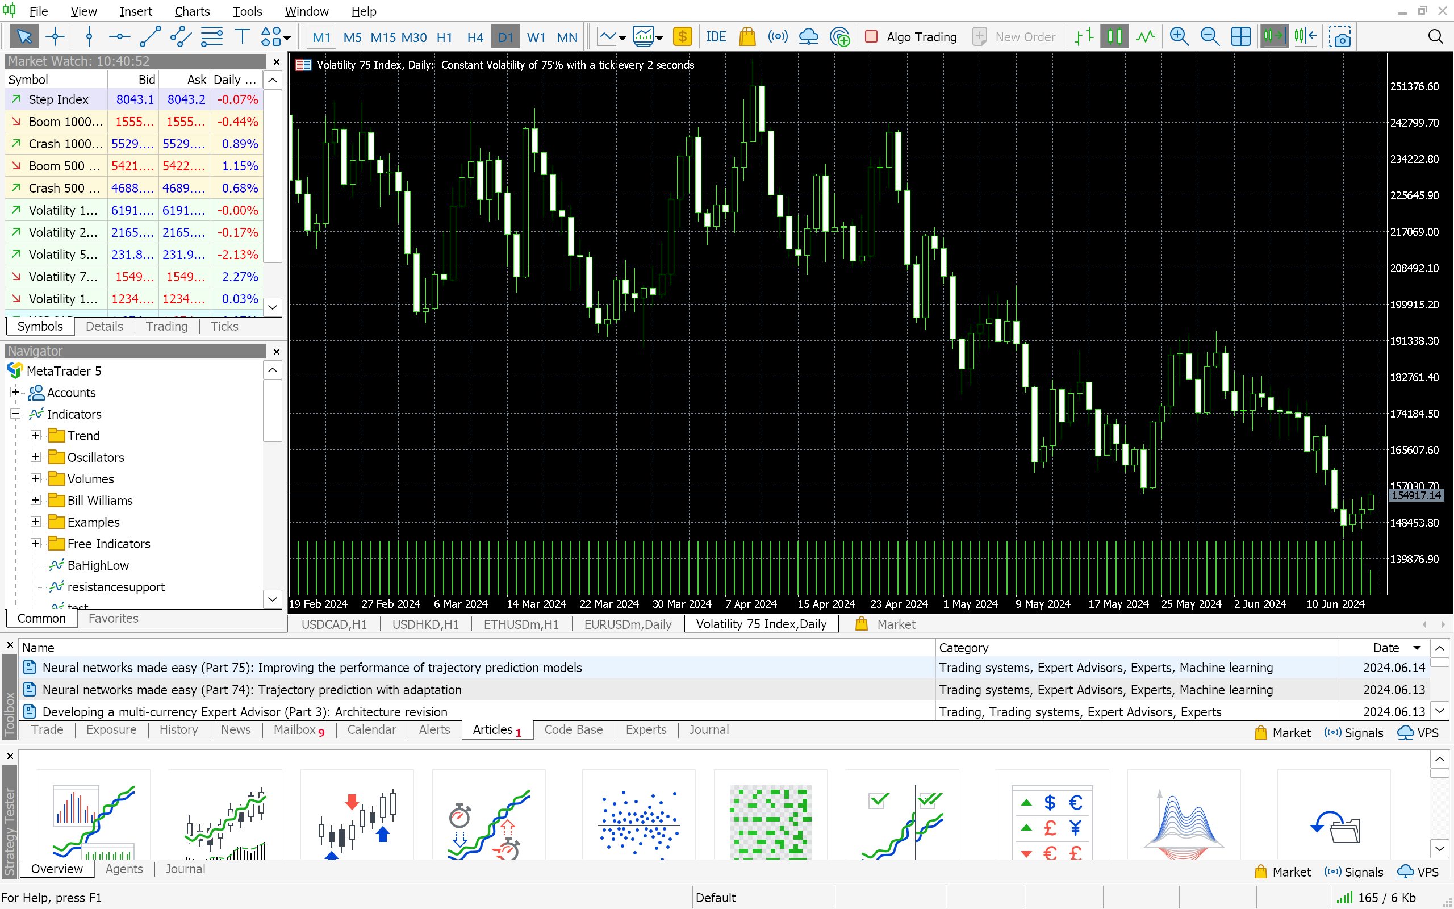Click Signals link in Toolbox bar
The height and width of the screenshot is (909, 1454).
pos(1354,733)
